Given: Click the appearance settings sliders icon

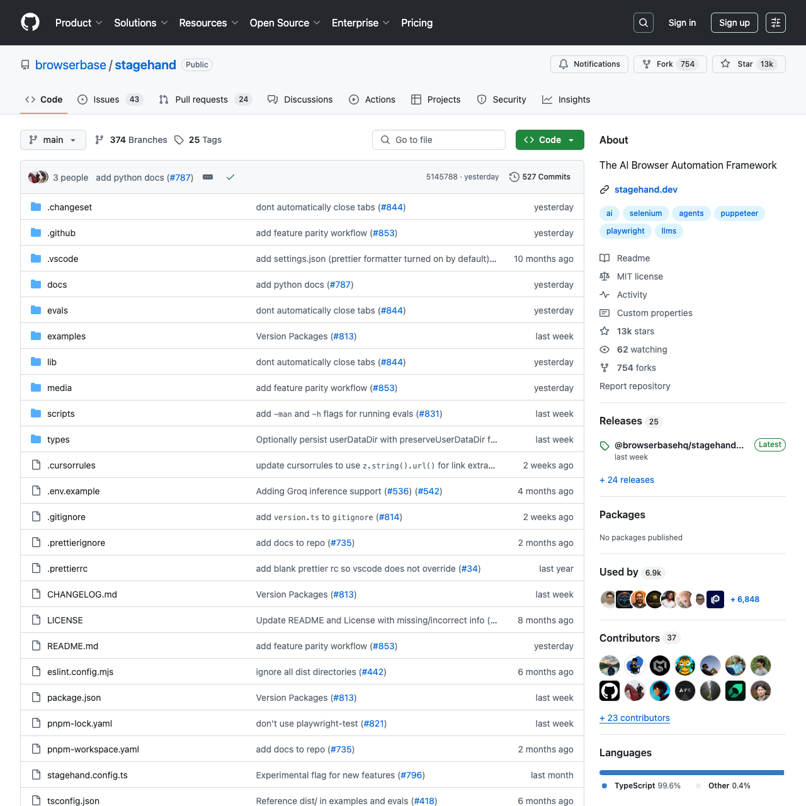Looking at the screenshot, I should tap(776, 23).
